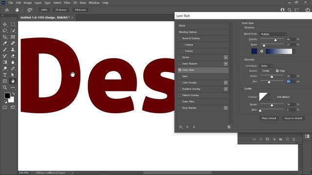Open the Window menu
Screen dimensions: 312x175
click(x=94, y=3)
